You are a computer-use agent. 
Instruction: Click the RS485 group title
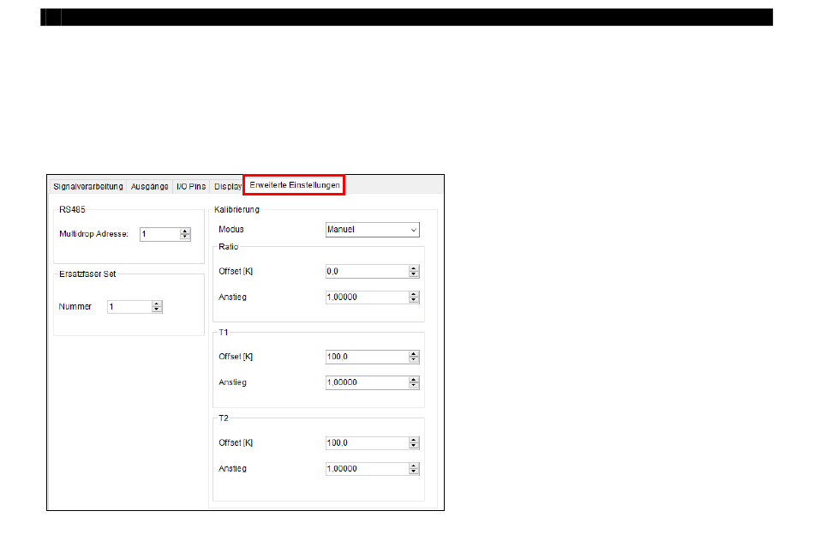tap(72, 210)
